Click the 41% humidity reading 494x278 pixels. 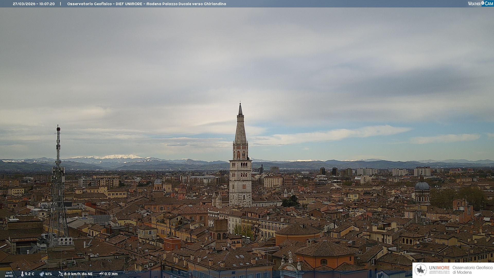49,274
